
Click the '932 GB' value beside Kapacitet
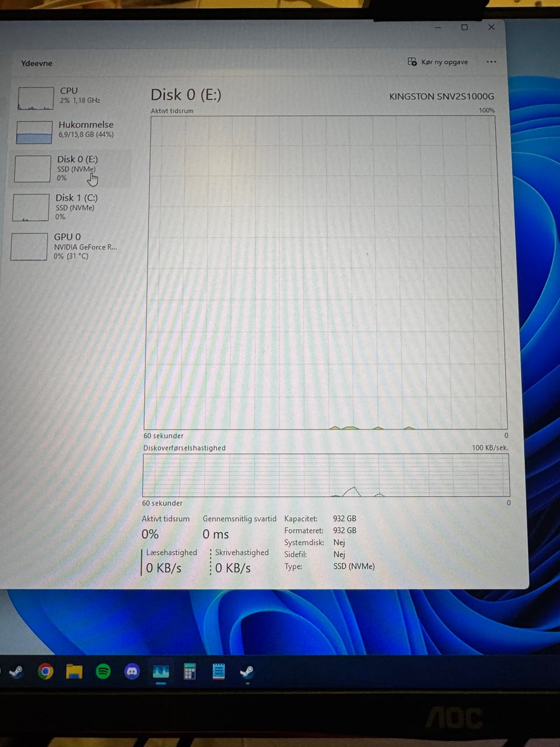[345, 518]
